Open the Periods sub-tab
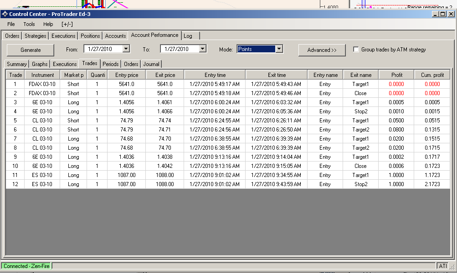This screenshot has width=457, height=273. 111,64
